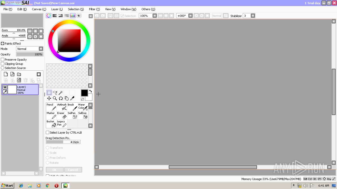Image resolution: width=337 pixels, height=189 pixels.
Task: Select the SelEras tool
Action: pyautogui.click(x=83, y=115)
